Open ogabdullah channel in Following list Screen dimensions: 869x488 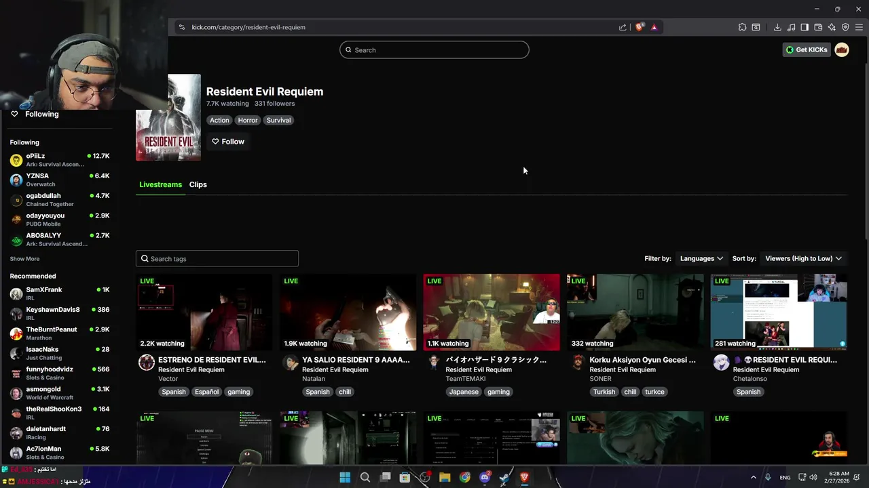(x=60, y=199)
